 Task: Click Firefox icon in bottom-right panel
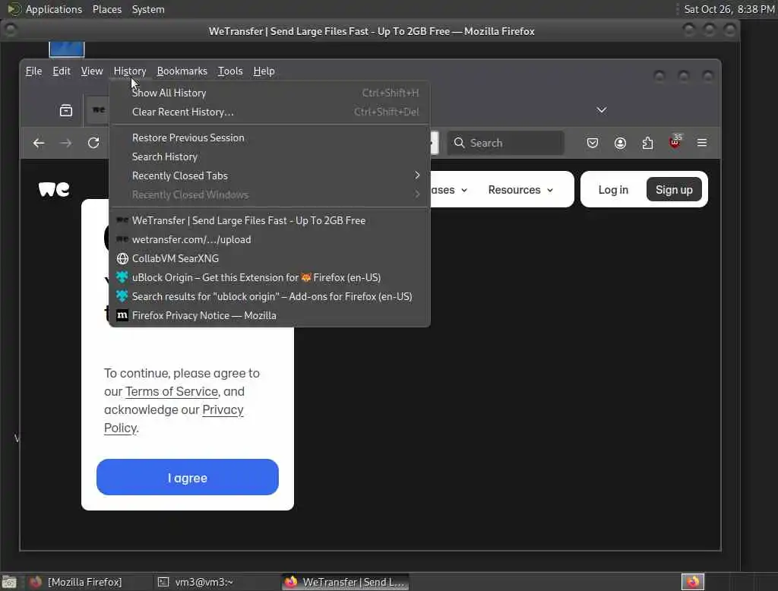[693, 582]
